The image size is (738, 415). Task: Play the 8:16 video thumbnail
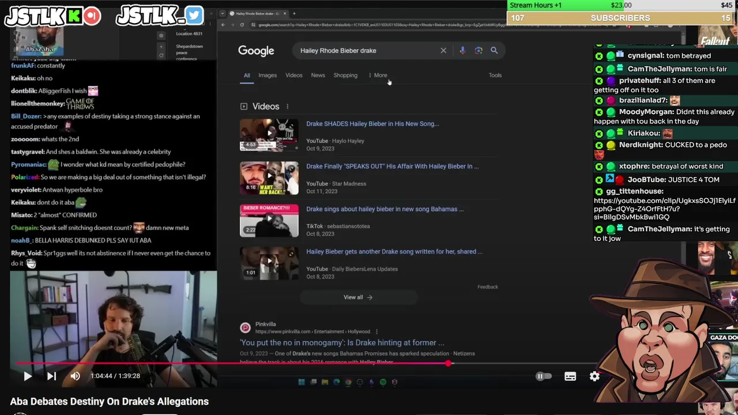[269, 178]
